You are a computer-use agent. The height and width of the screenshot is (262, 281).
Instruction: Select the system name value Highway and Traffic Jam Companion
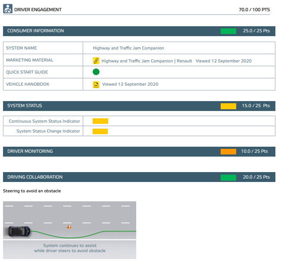tap(128, 48)
